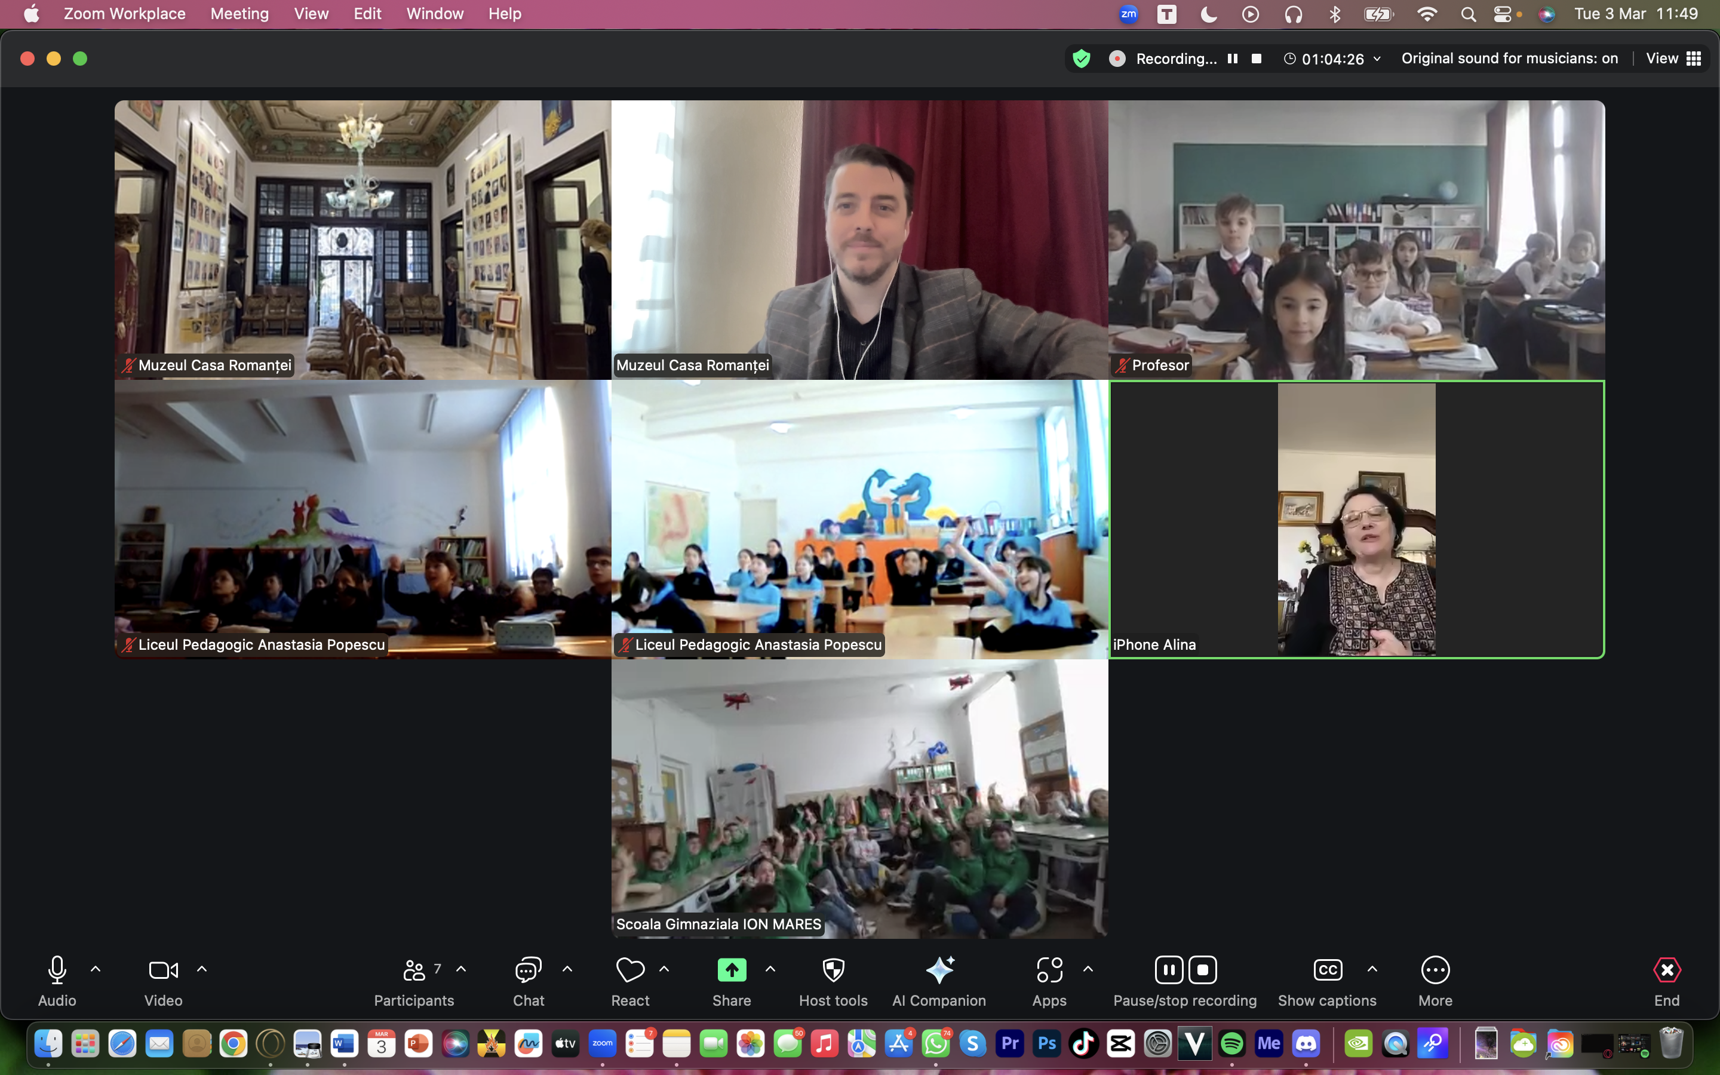1720x1075 pixels.
Task: Open Host tools shield icon
Action: pyautogui.click(x=833, y=970)
